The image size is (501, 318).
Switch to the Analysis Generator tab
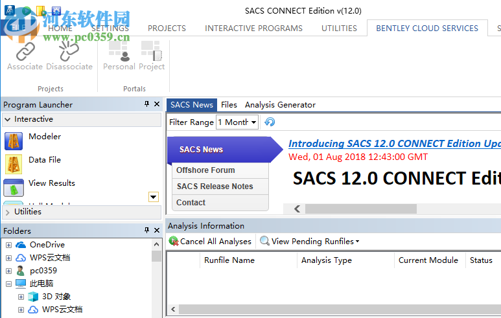280,105
